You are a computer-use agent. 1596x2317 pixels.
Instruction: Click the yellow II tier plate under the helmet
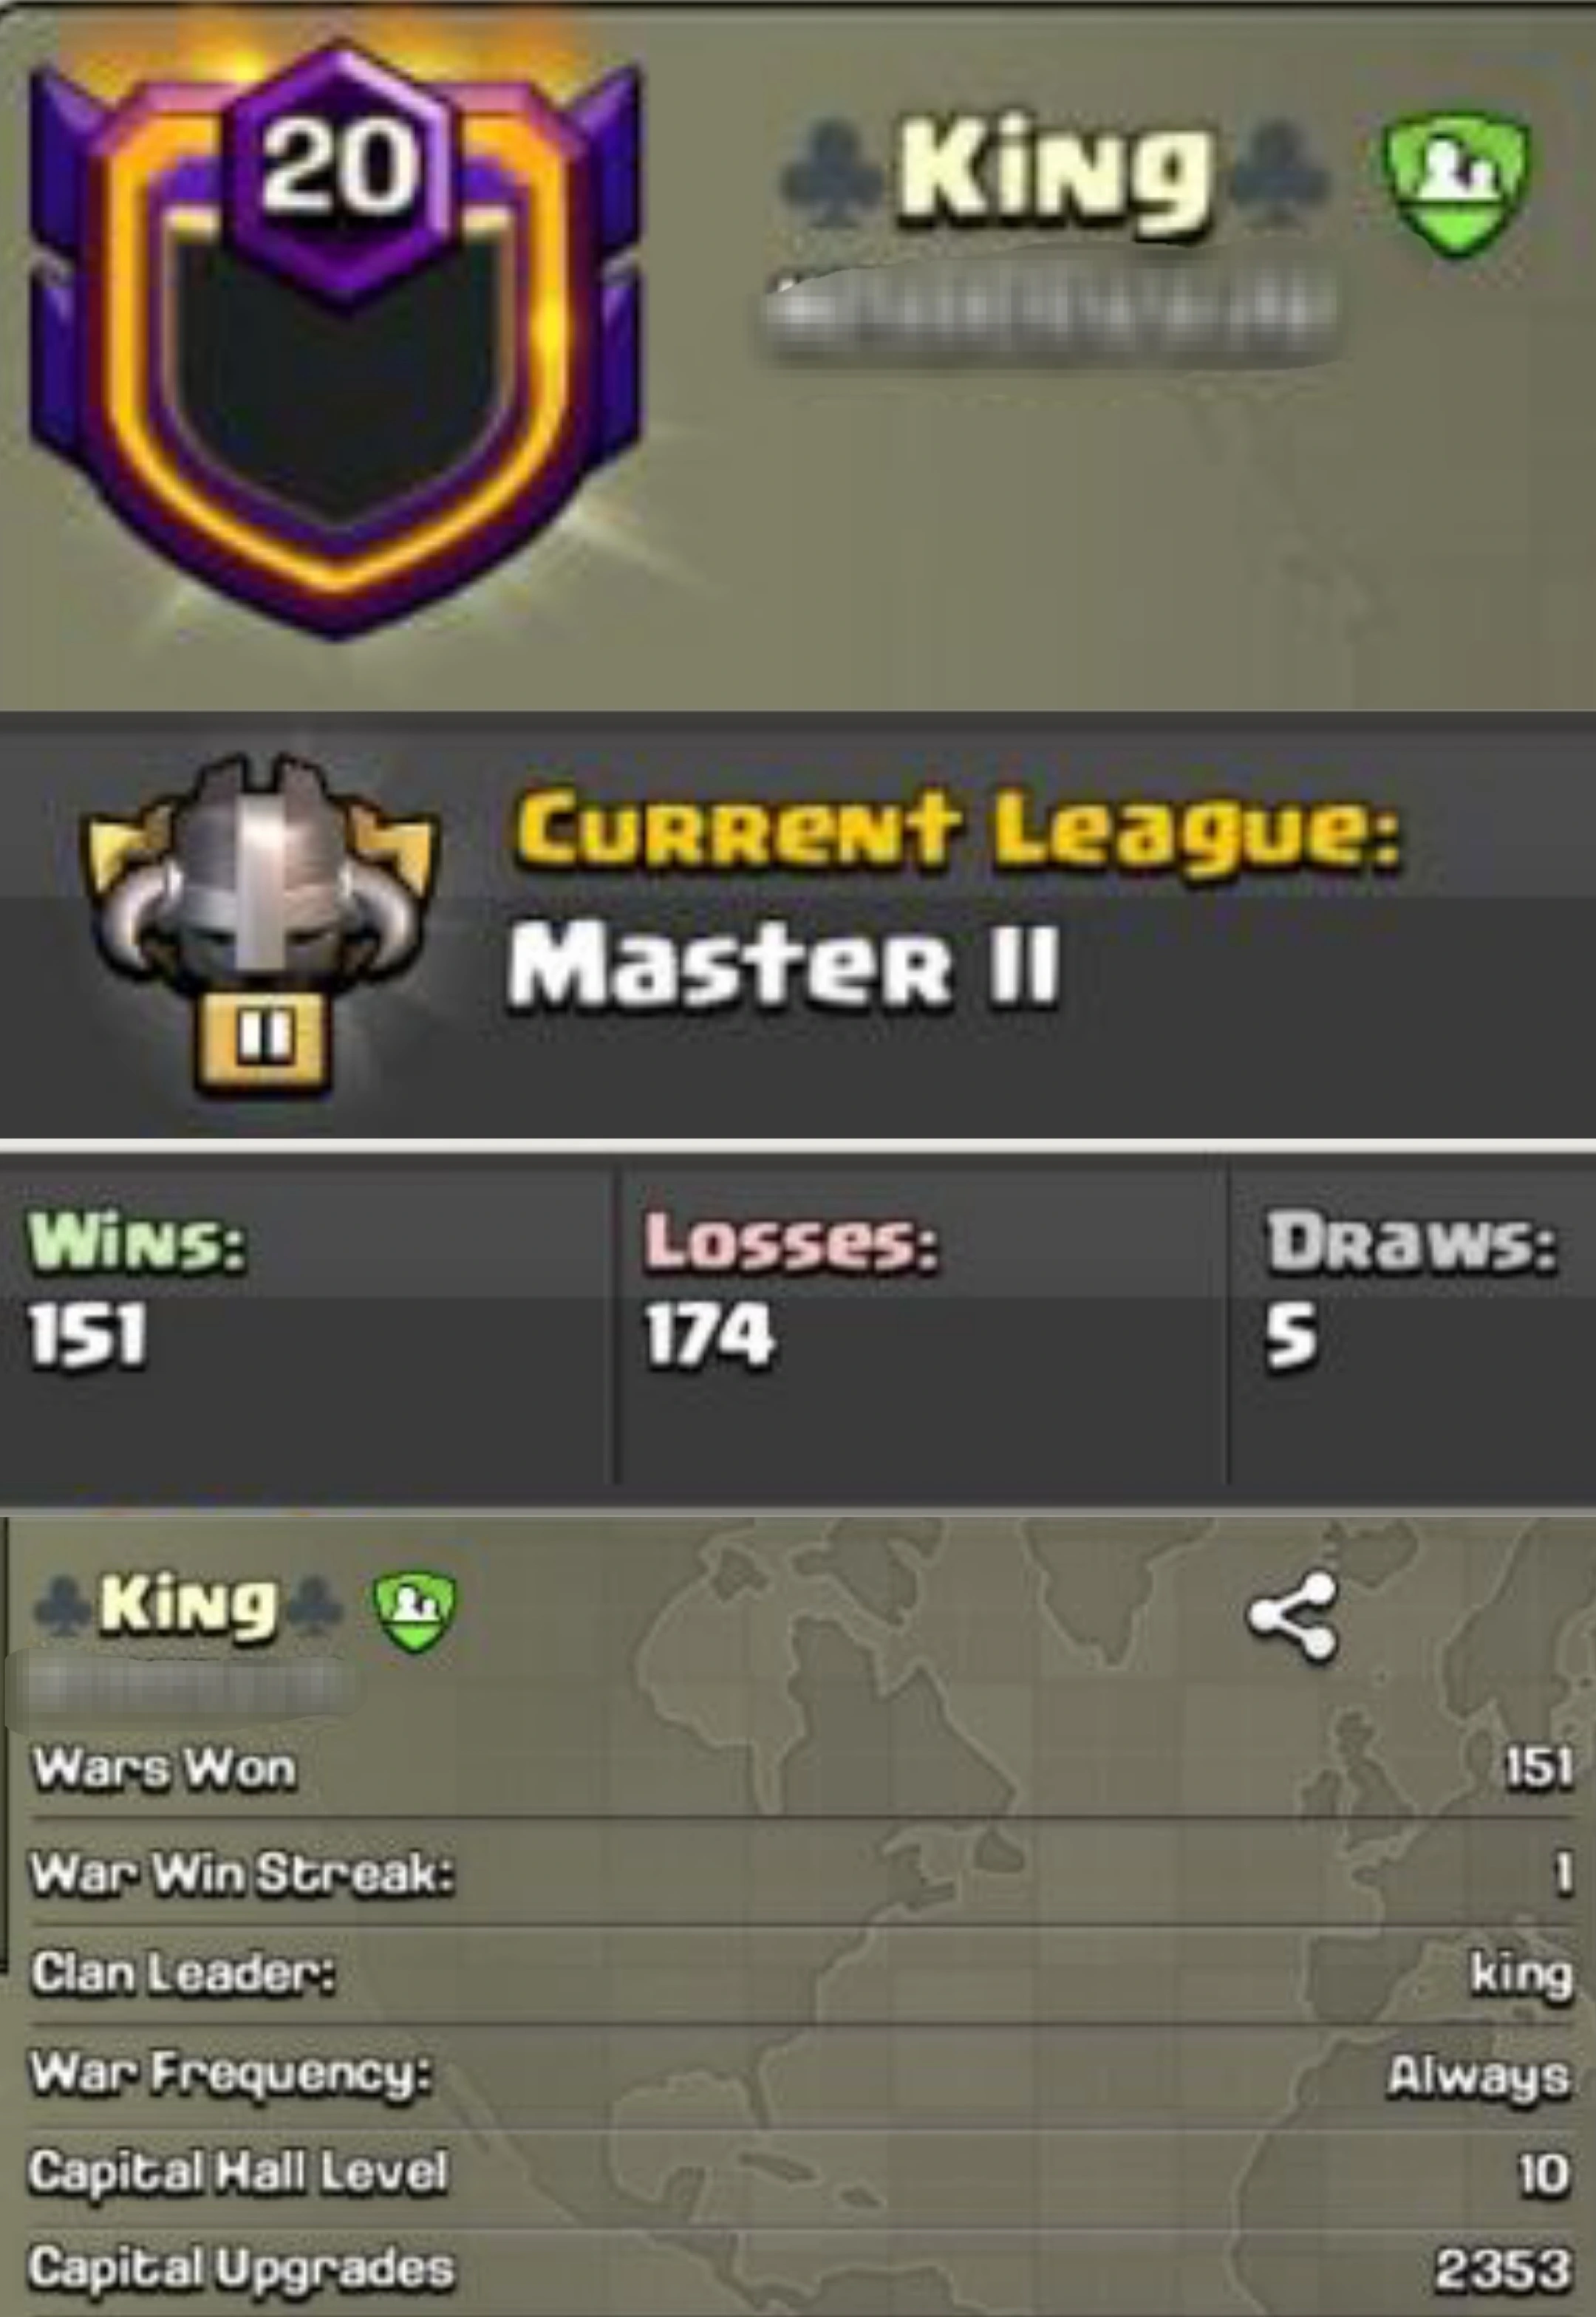click(261, 1040)
